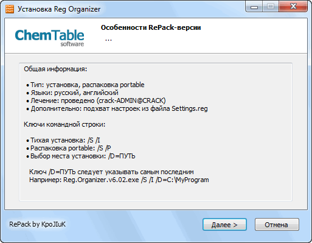Image resolution: width=312 pixels, height=243 pixels.
Task: Click the Reg Organizer title bar icon
Action: point(10,9)
